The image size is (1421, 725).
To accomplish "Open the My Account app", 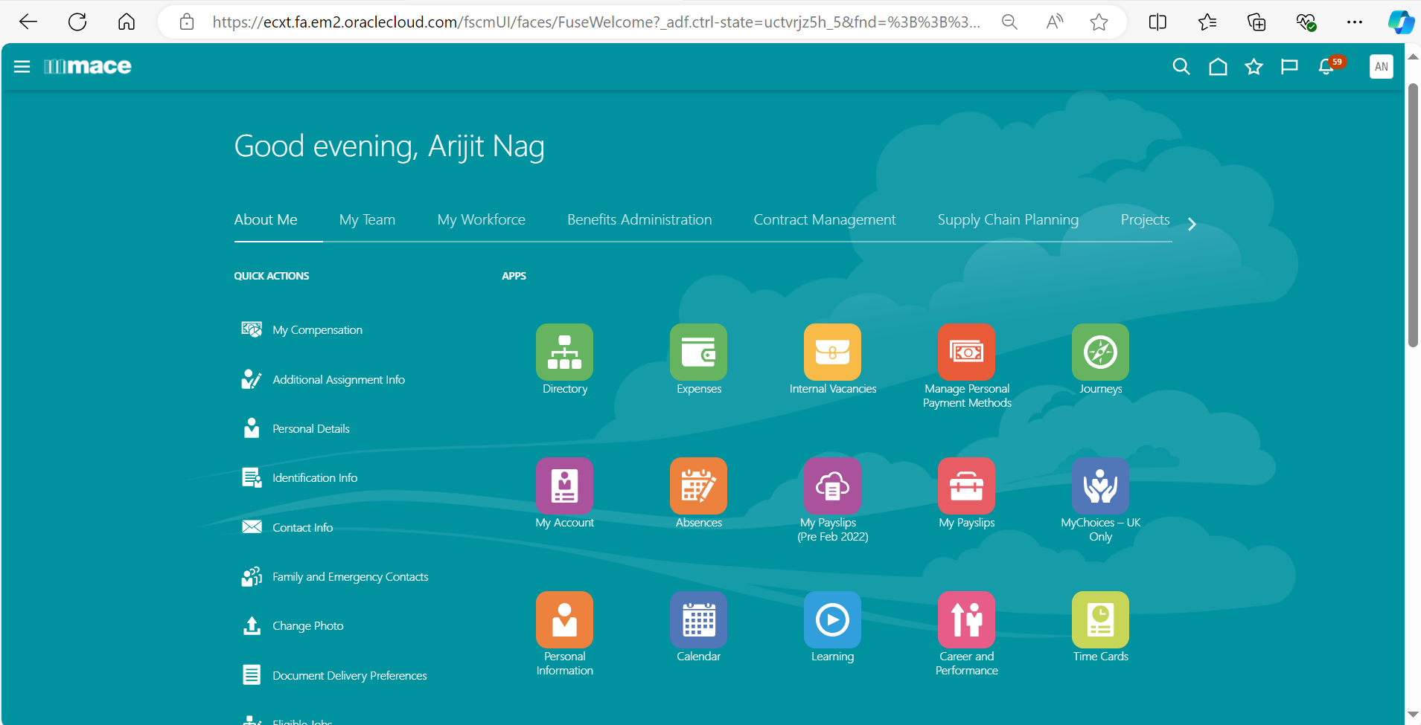I will click(564, 486).
